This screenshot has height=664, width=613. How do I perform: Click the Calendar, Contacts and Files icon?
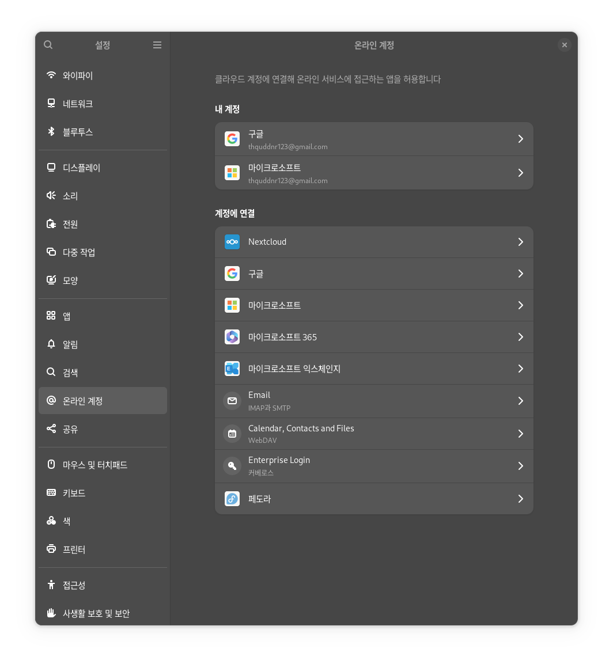[232, 434]
